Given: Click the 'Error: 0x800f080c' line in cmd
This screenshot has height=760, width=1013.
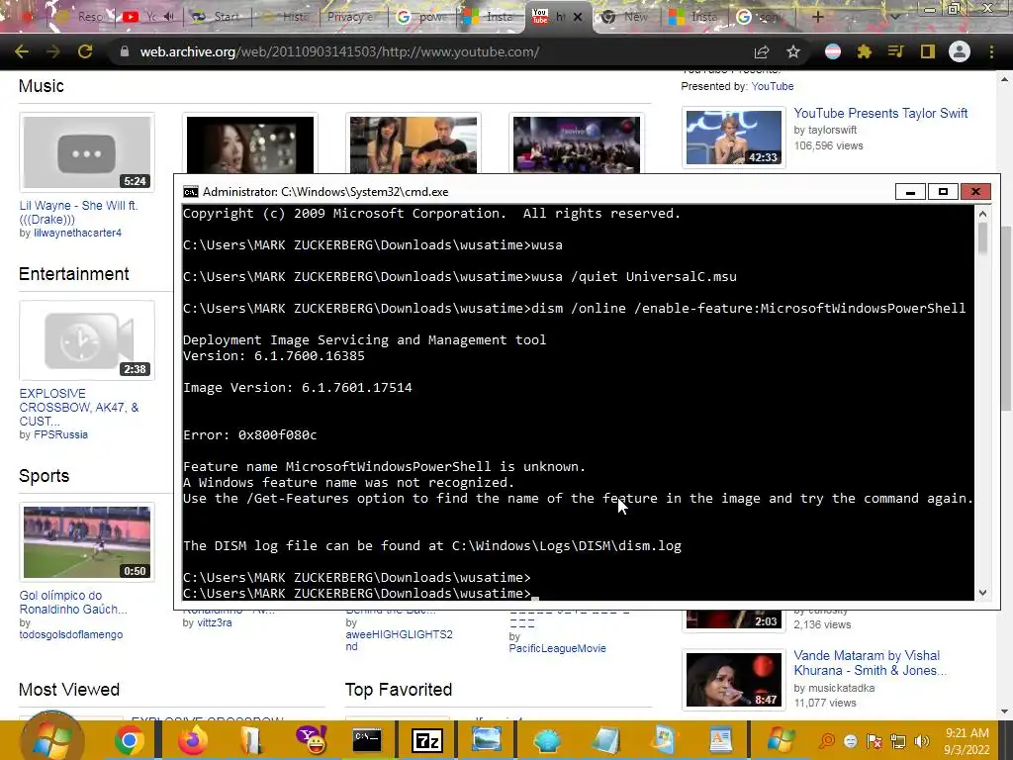Looking at the screenshot, I should pyautogui.click(x=250, y=435).
